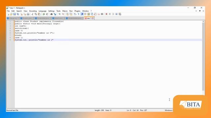211x118 pixels.
Task: Toggle synchronize vertical scrolling icon
Action: click(67, 14)
